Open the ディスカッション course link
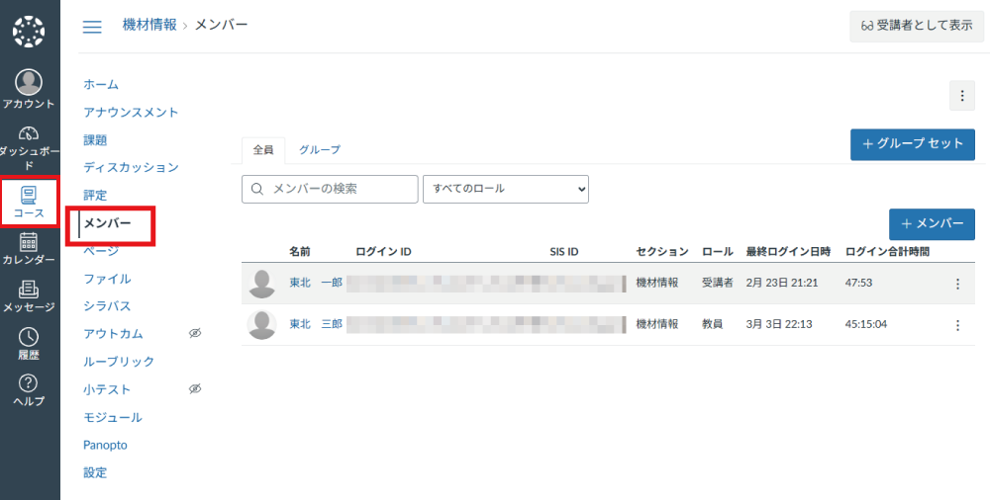Screen dimensions: 990x500 point(132,167)
